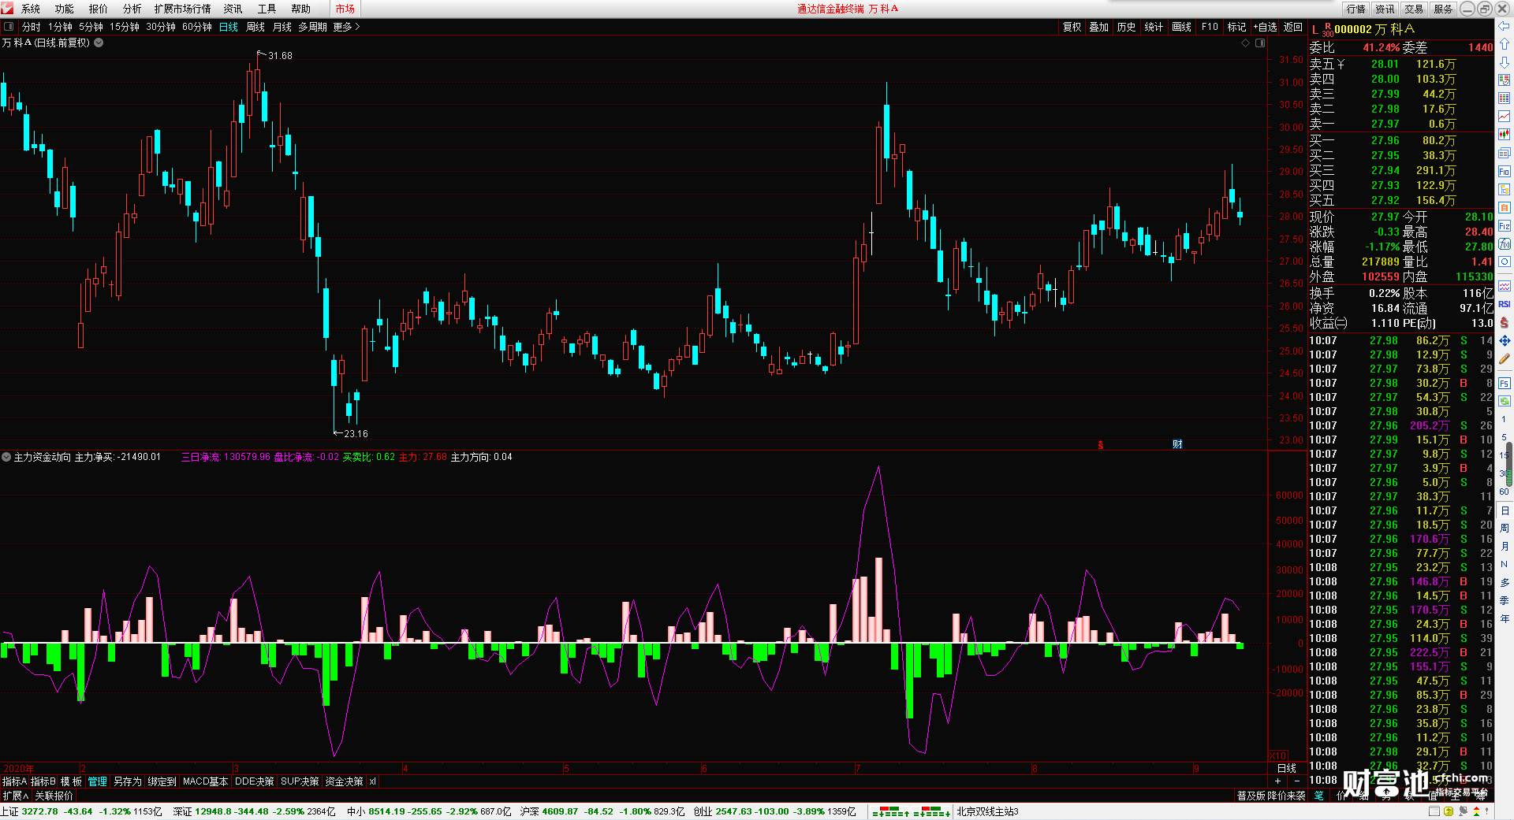Select the pencil drawing tool icon
The image size is (1514, 820).
coord(1505,358)
